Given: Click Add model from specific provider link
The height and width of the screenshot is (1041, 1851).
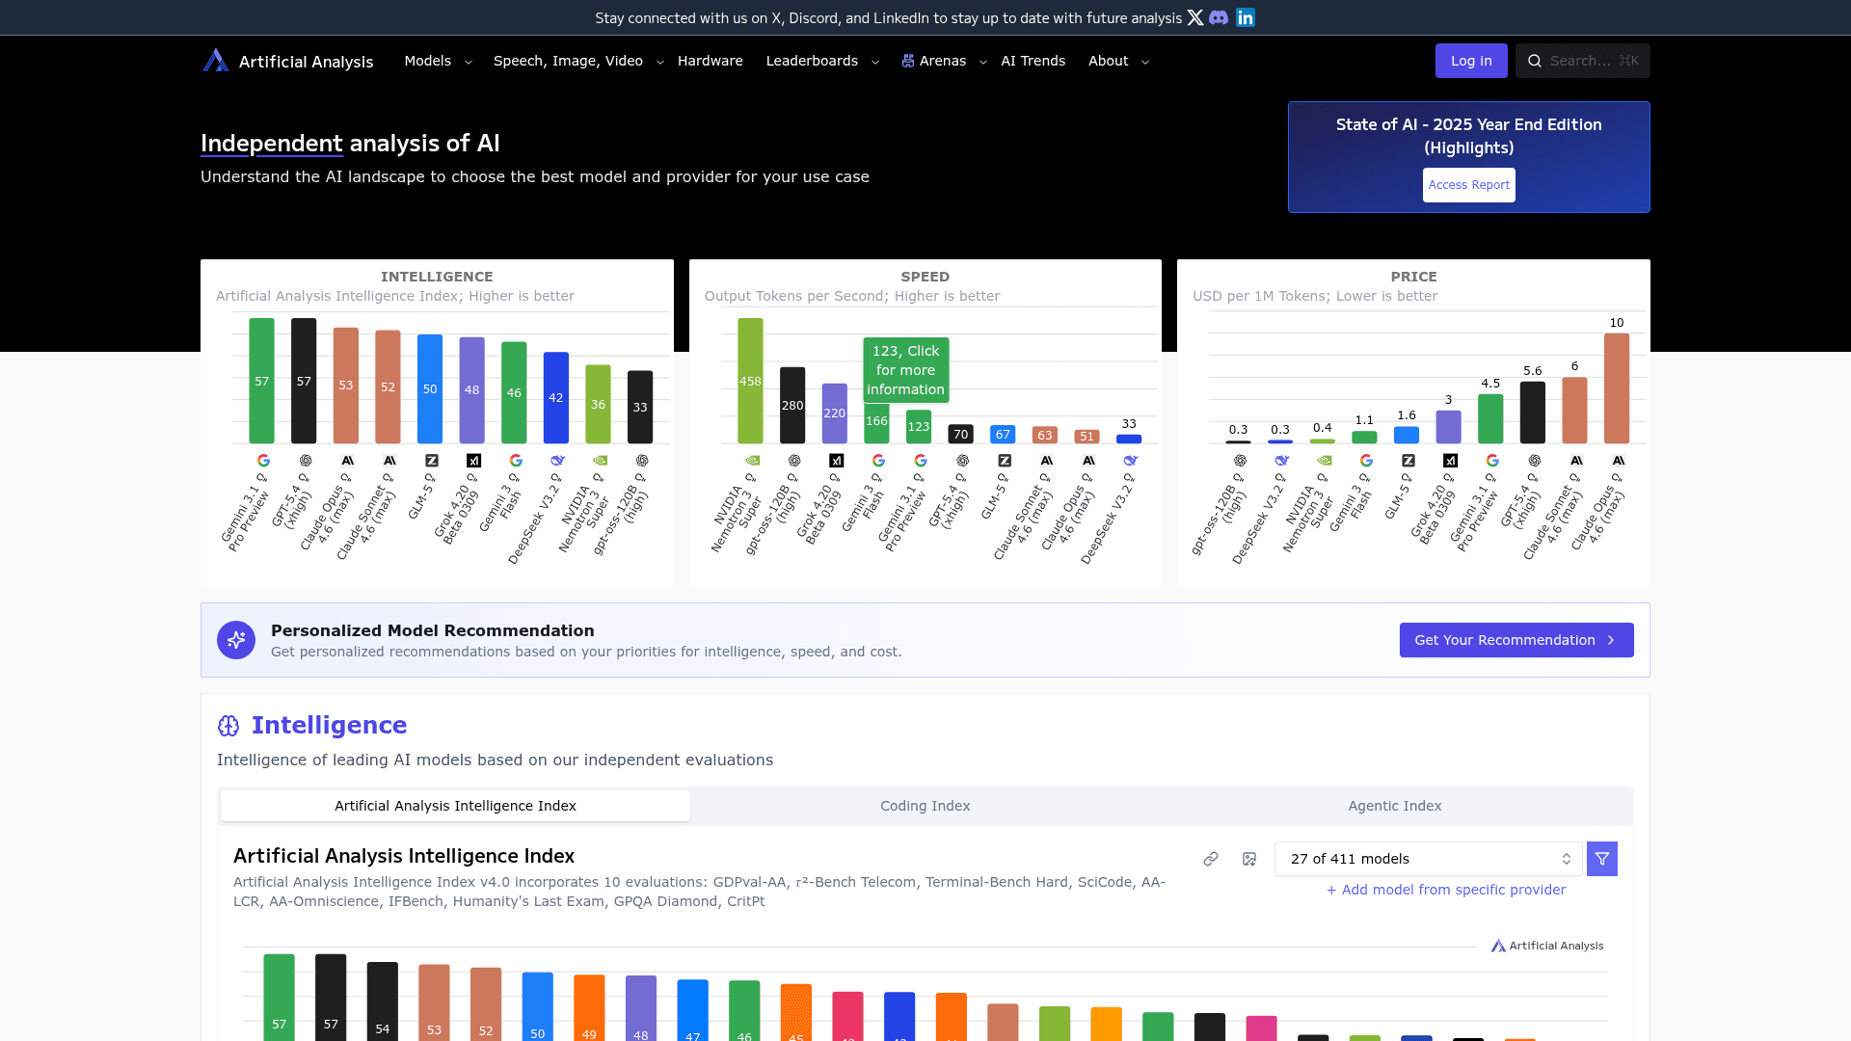Looking at the screenshot, I should pos(1444,890).
